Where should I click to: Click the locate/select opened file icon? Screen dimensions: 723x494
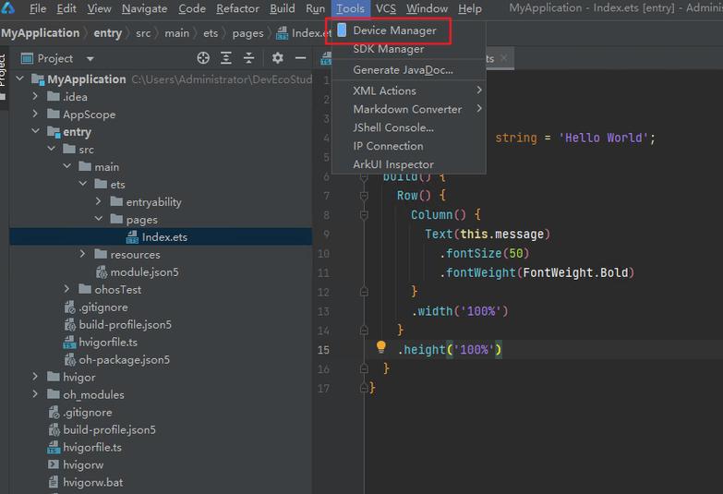[203, 58]
